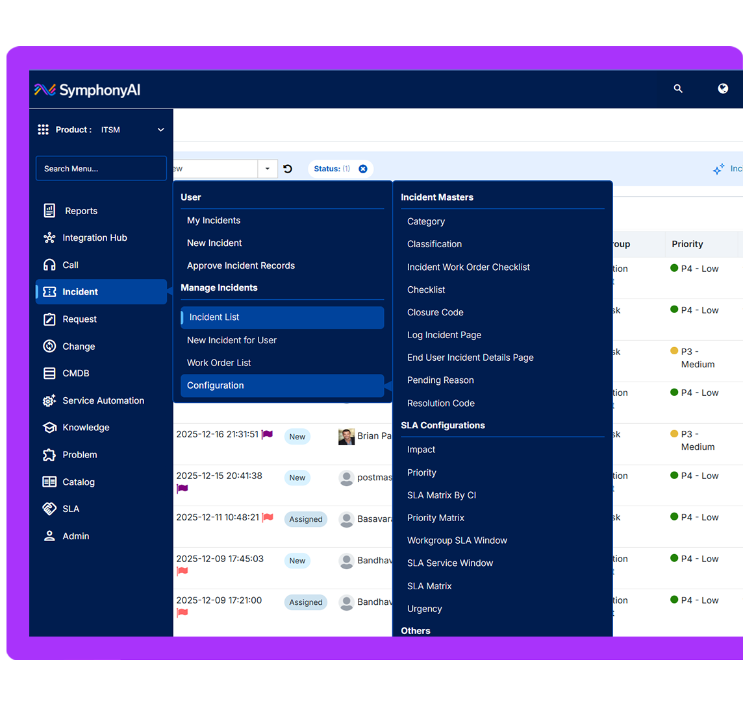
Task: Click the refresh icon beside the filter box
Action: coord(288,169)
